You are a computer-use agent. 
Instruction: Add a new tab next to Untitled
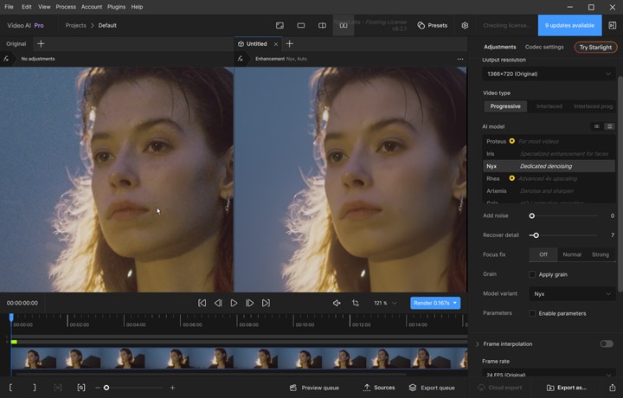[290, 43]
